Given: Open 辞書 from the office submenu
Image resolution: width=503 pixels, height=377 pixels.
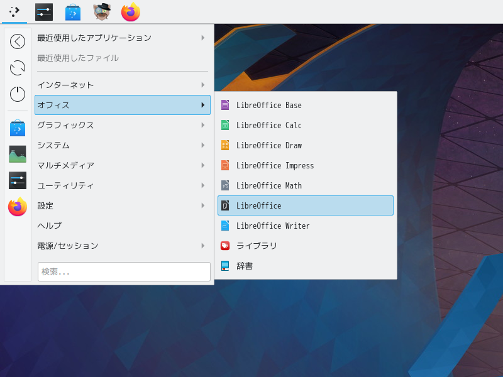Looking at the screenshot, I should click(306, 266).
